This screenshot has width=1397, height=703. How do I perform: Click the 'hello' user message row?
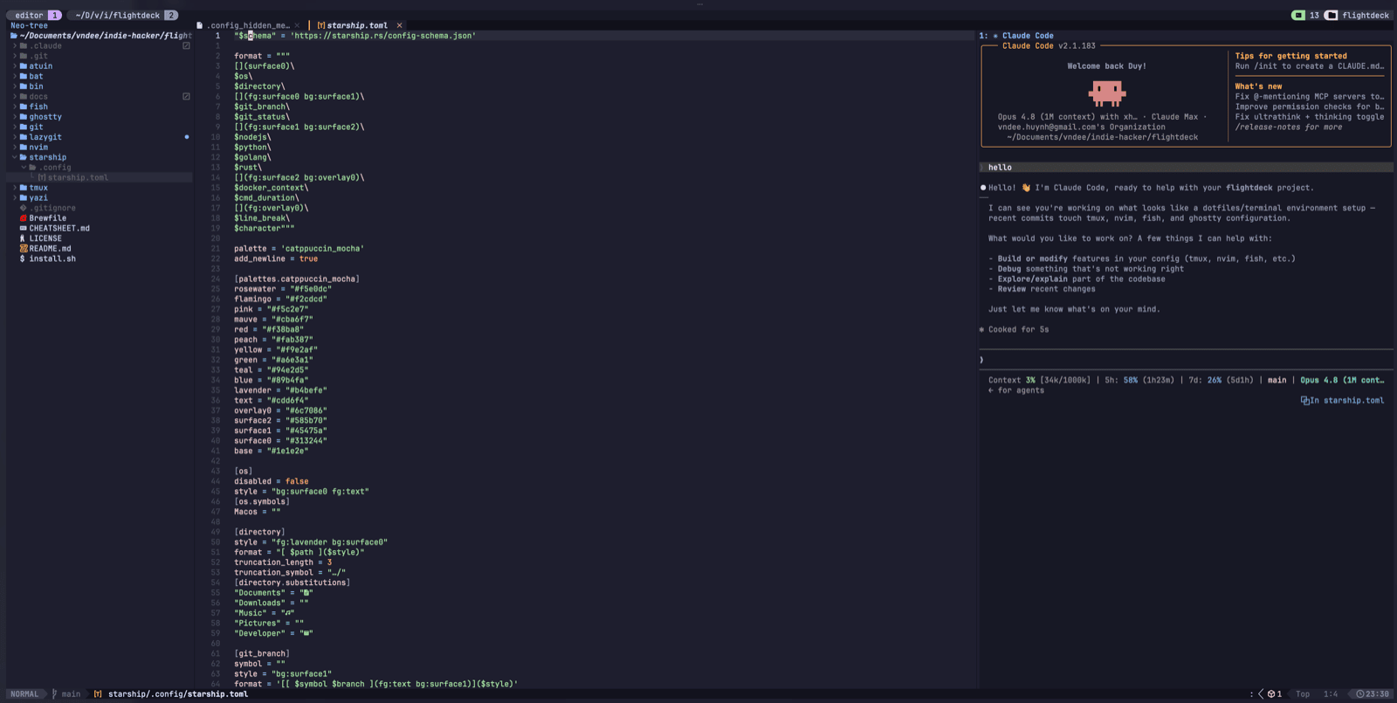coord(1186,168)
